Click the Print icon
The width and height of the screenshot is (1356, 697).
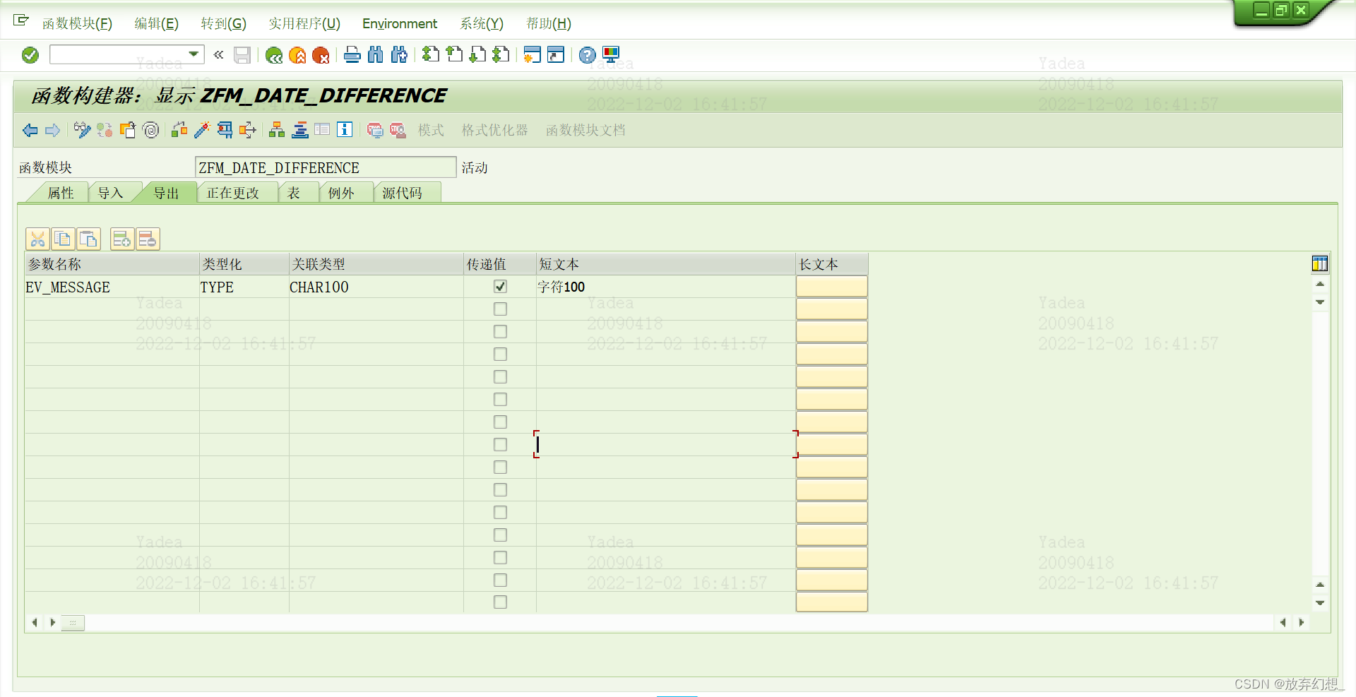352,55
